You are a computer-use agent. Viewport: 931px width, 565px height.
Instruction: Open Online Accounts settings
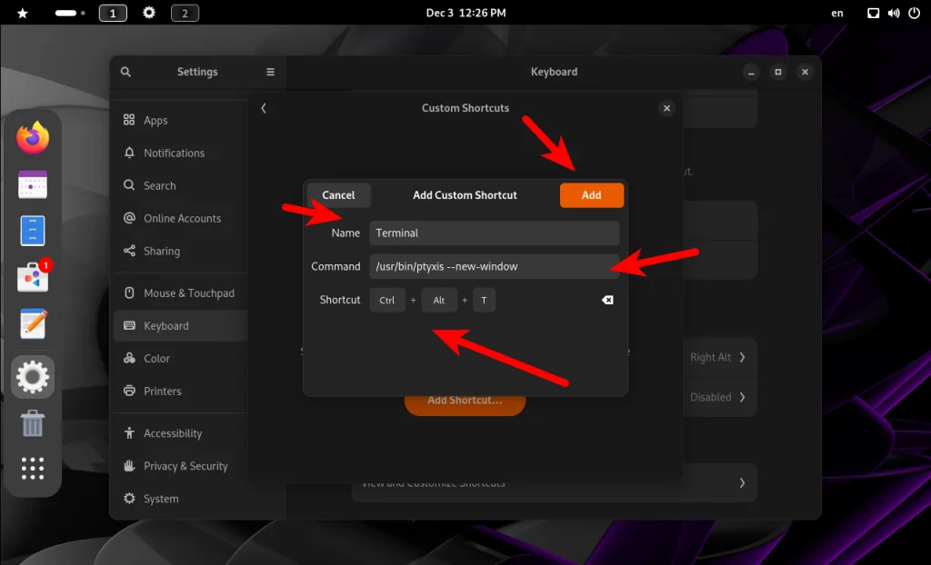point(181,218)
